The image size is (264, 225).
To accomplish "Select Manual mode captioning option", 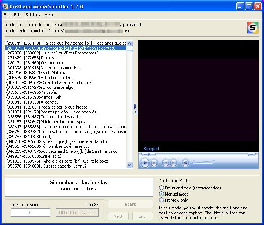I will [174, 194].
